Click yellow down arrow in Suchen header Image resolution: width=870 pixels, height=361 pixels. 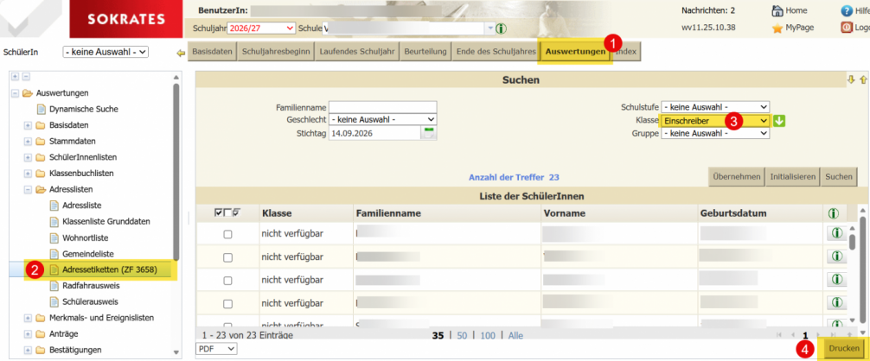coord(851,79)
